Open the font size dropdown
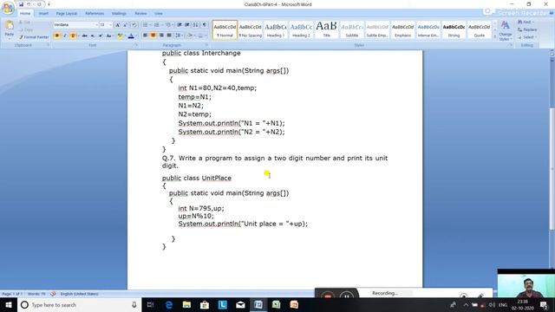Screen dimensions: 555x312 (x=110, y=25)
